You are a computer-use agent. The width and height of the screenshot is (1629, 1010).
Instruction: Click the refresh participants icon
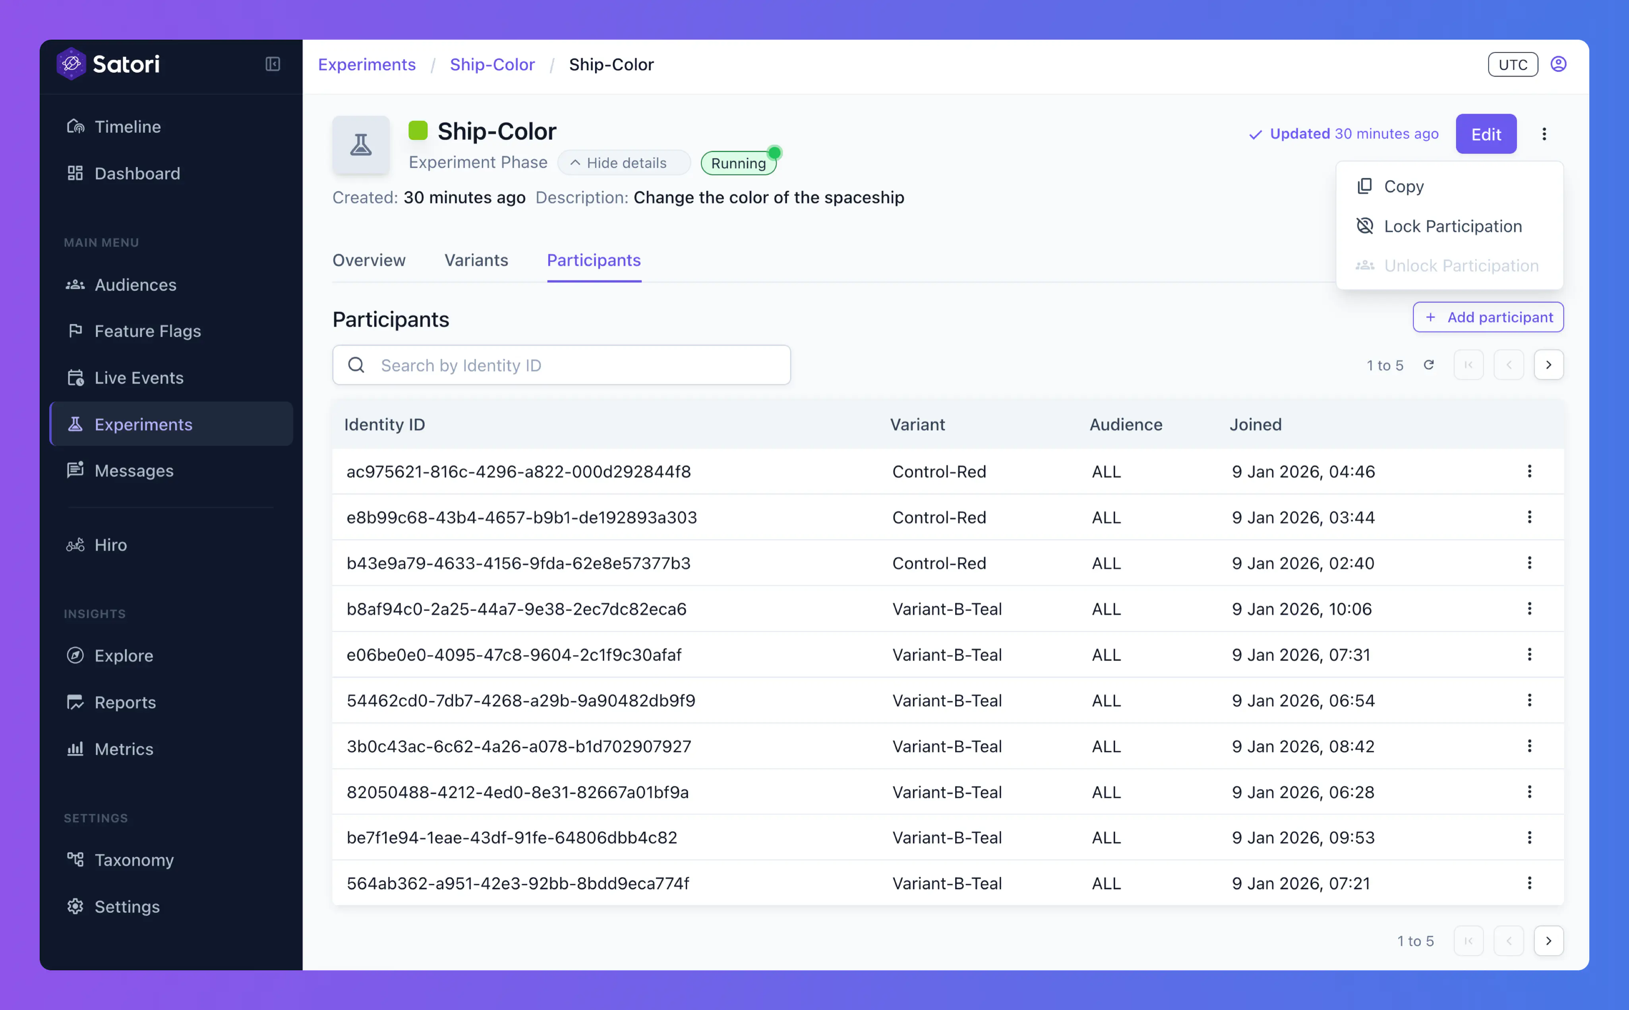click(1429, 365)
